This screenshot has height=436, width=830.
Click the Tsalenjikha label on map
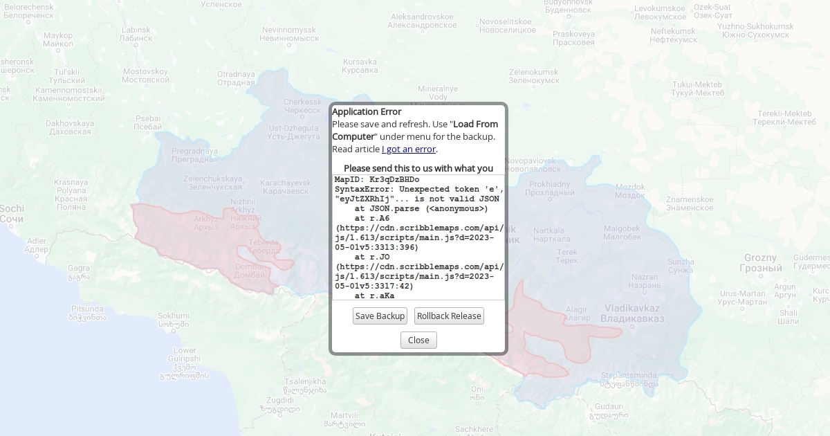[x=305, y=385]
